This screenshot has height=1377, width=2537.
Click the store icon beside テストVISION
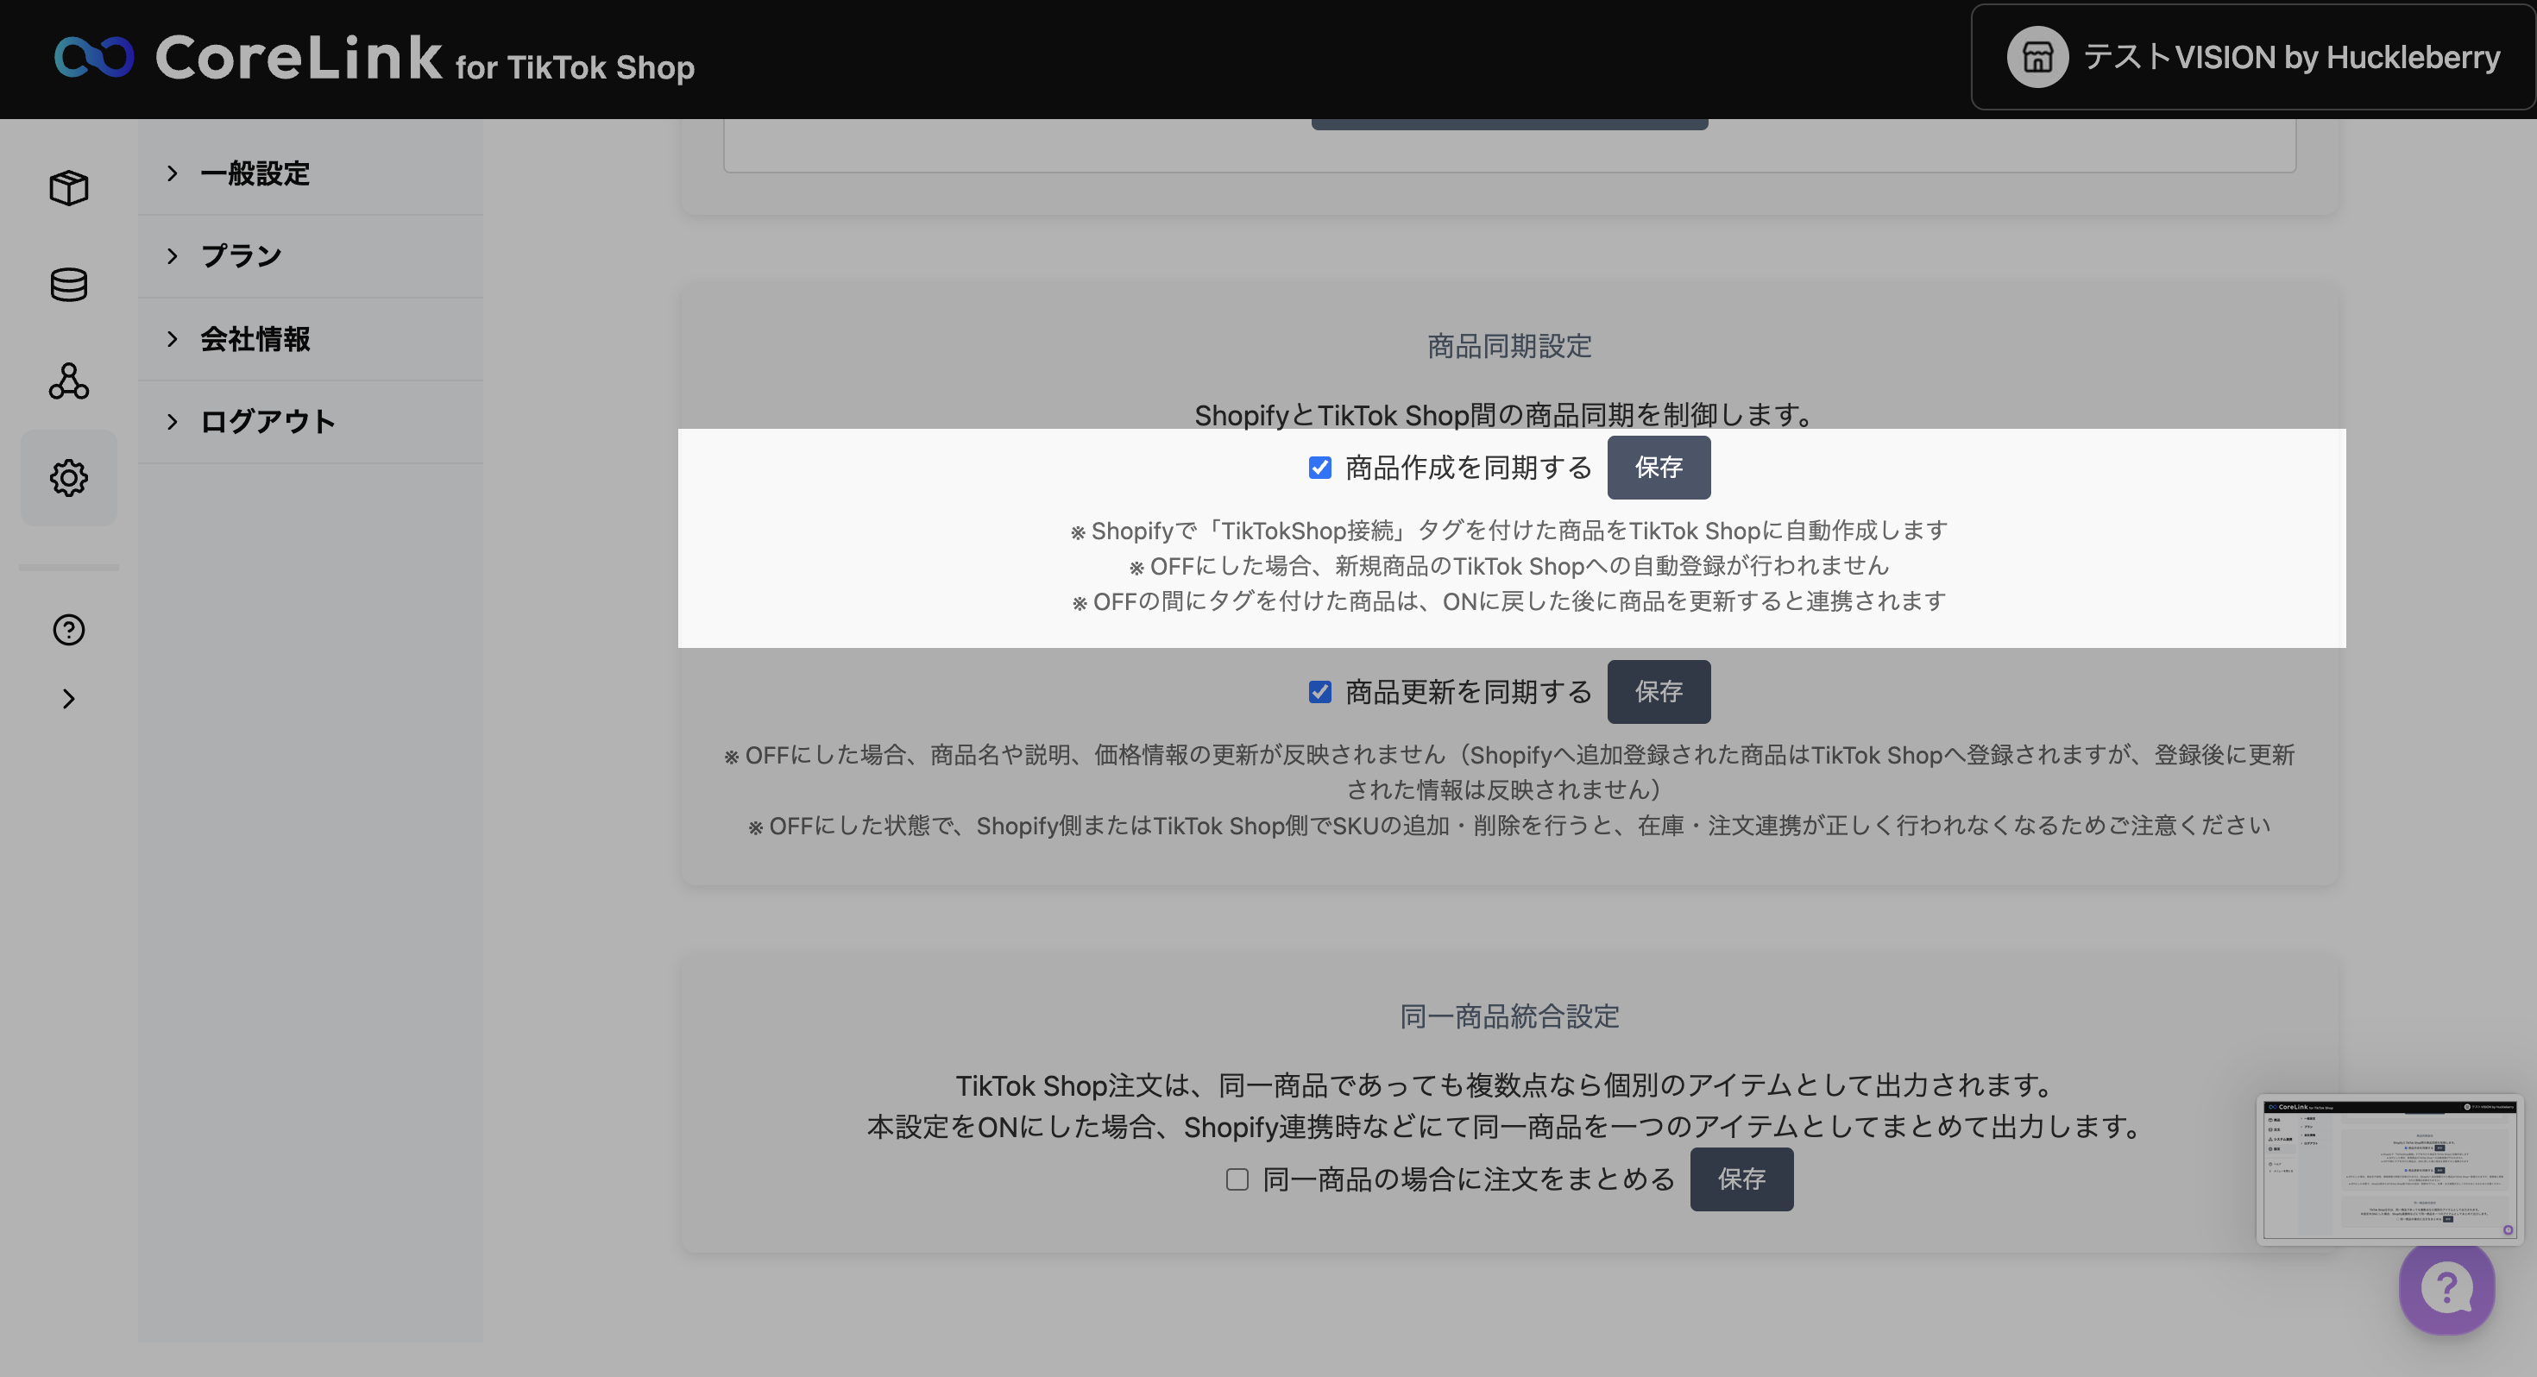pos(2037,57)
